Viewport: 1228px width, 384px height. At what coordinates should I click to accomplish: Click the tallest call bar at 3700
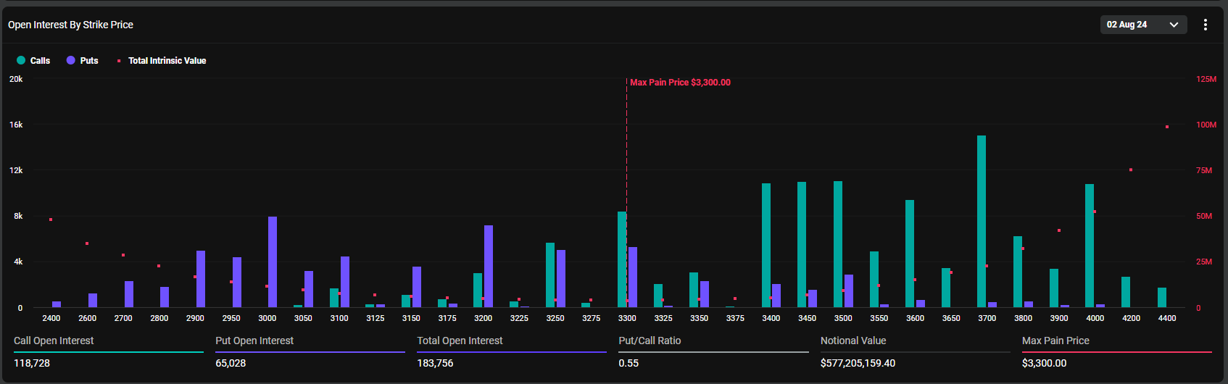982,221
